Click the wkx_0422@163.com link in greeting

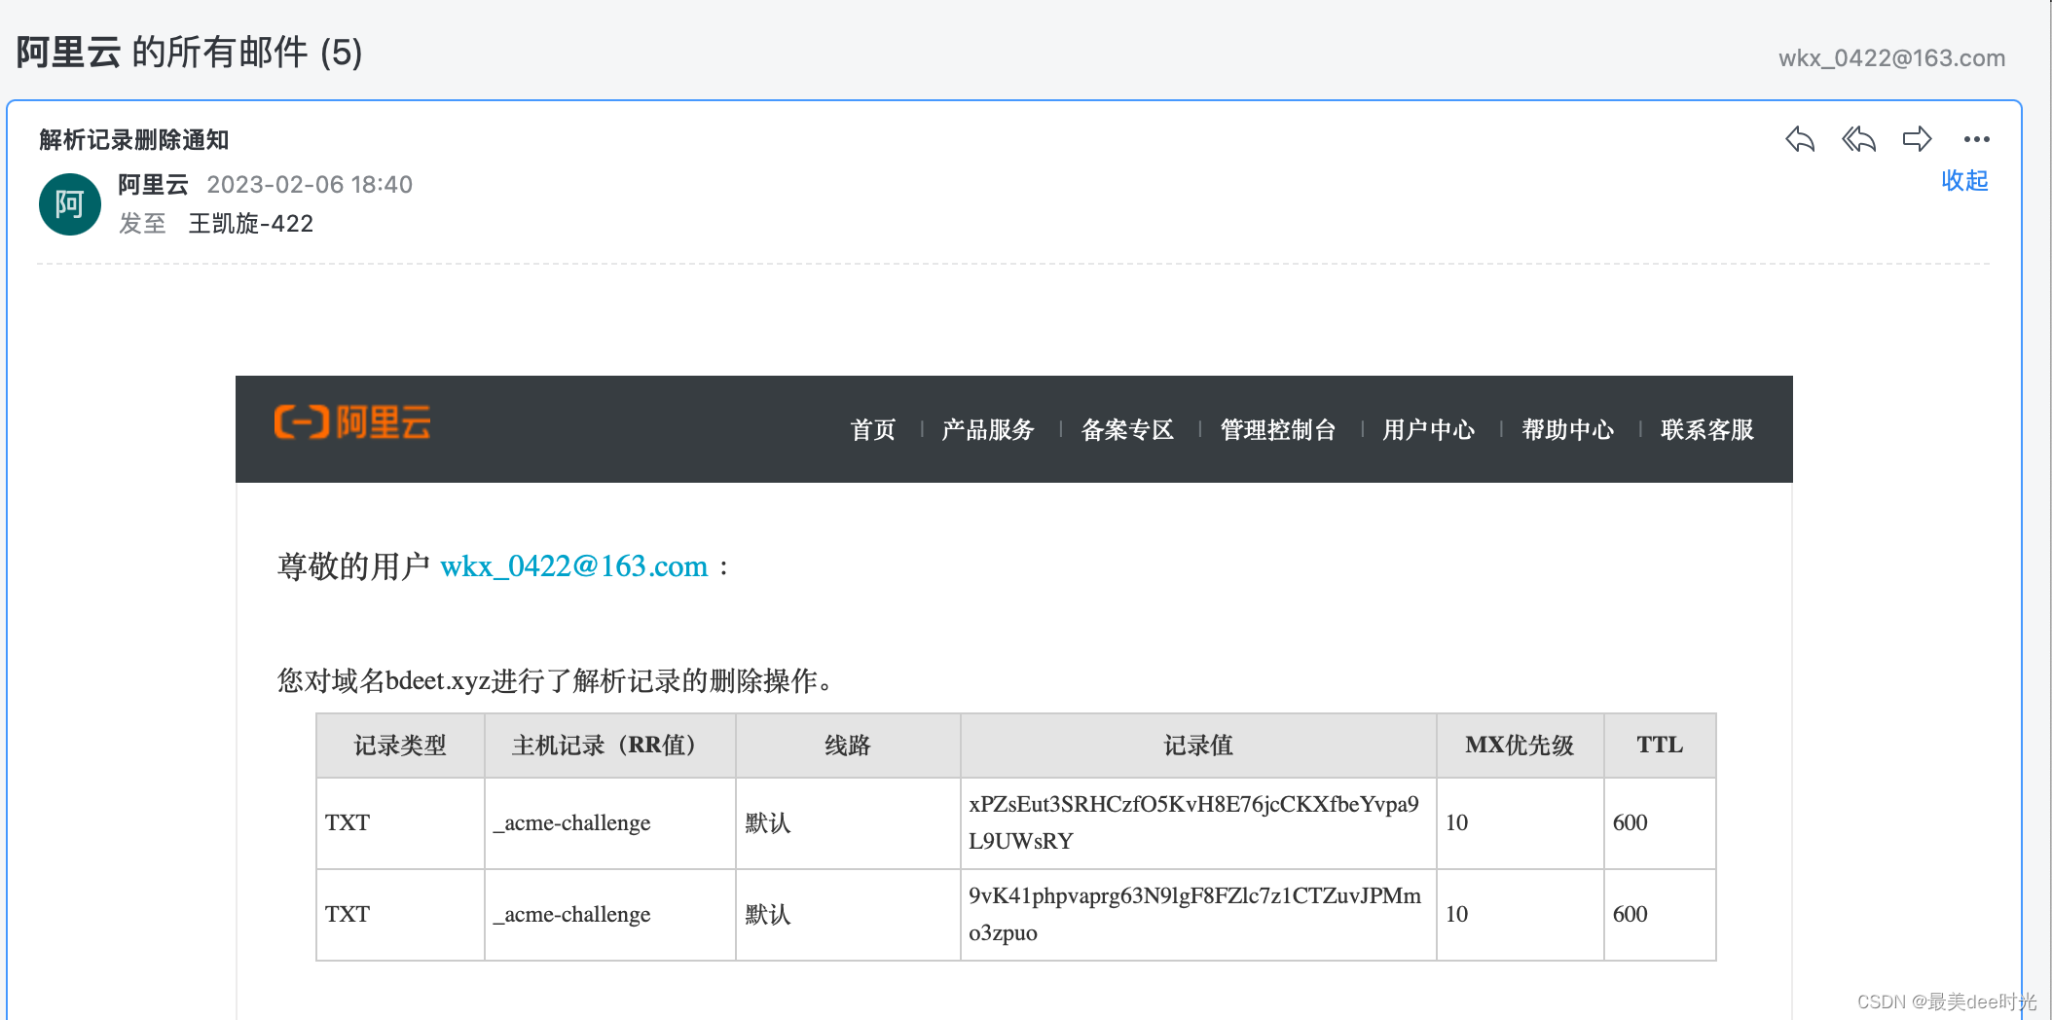(x=574, y=565)
